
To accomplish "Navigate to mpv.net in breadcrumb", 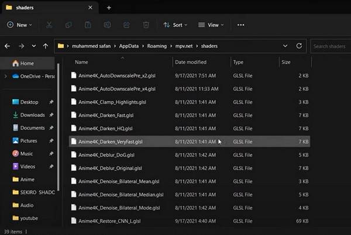I will tap(184, 46).
